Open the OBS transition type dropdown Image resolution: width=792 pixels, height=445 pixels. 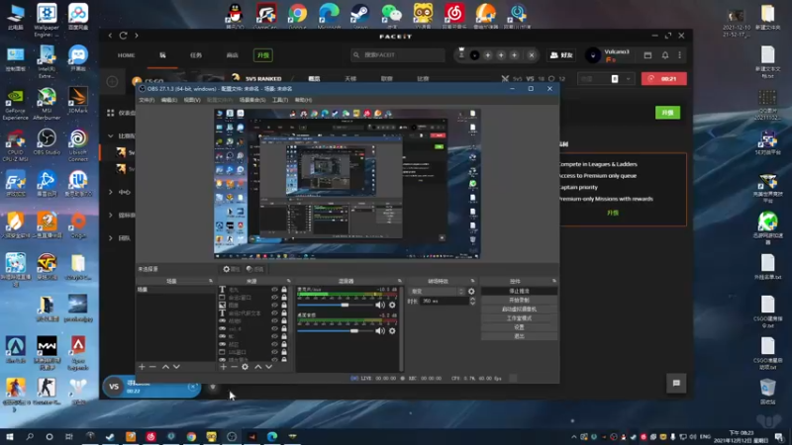[438, 291]
